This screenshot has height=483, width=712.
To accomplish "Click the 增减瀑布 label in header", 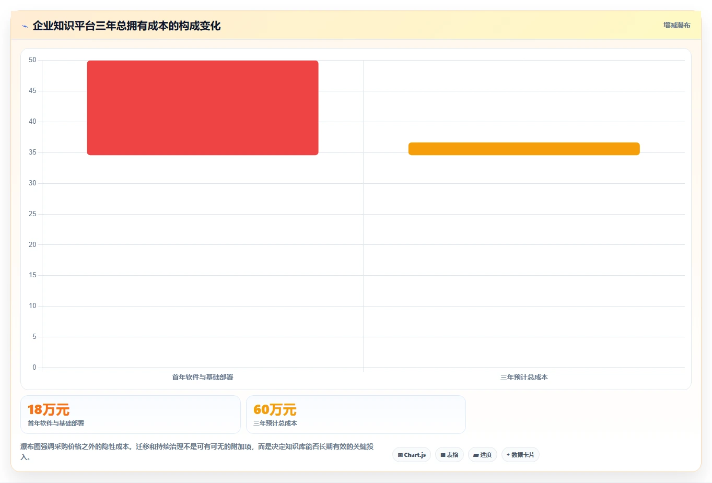I will 677,25.
